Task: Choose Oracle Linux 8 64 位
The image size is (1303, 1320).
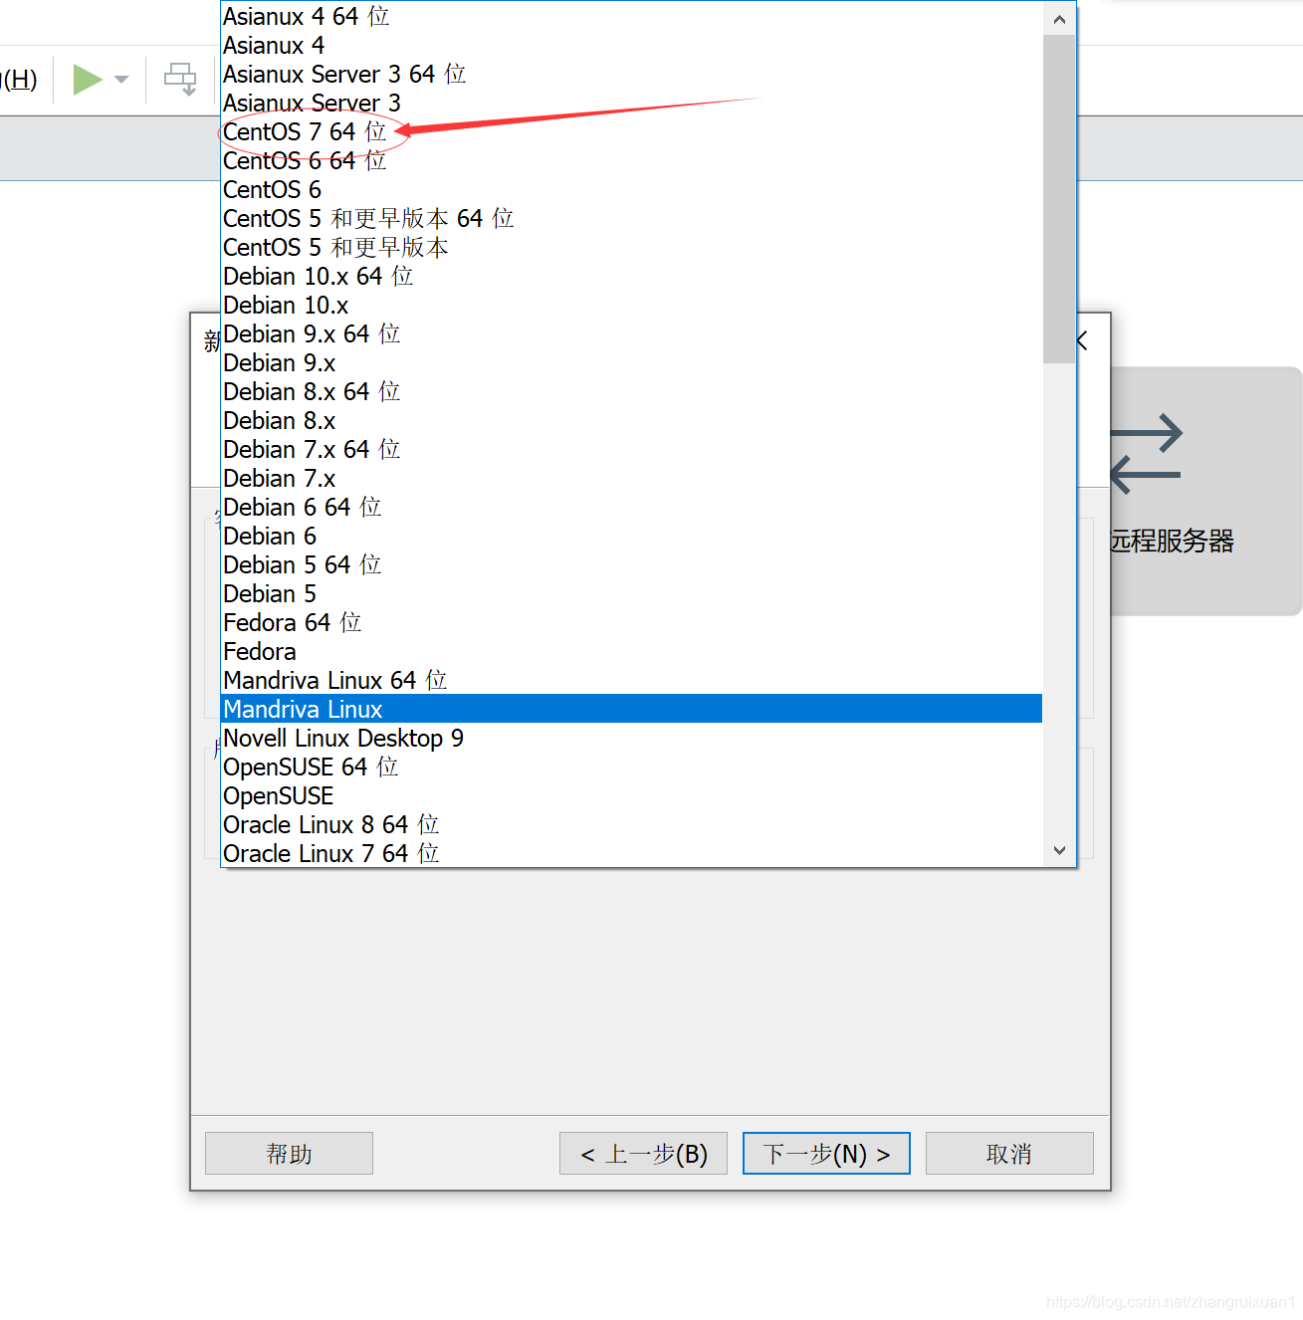Action: tap(631, 825)
